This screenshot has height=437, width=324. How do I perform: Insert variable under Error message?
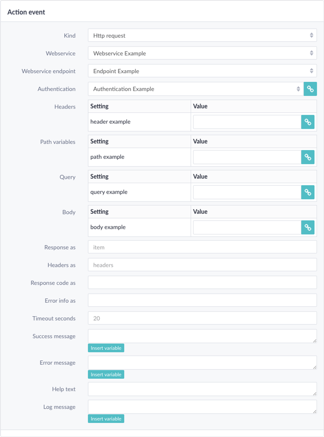(x=106, y=375)
